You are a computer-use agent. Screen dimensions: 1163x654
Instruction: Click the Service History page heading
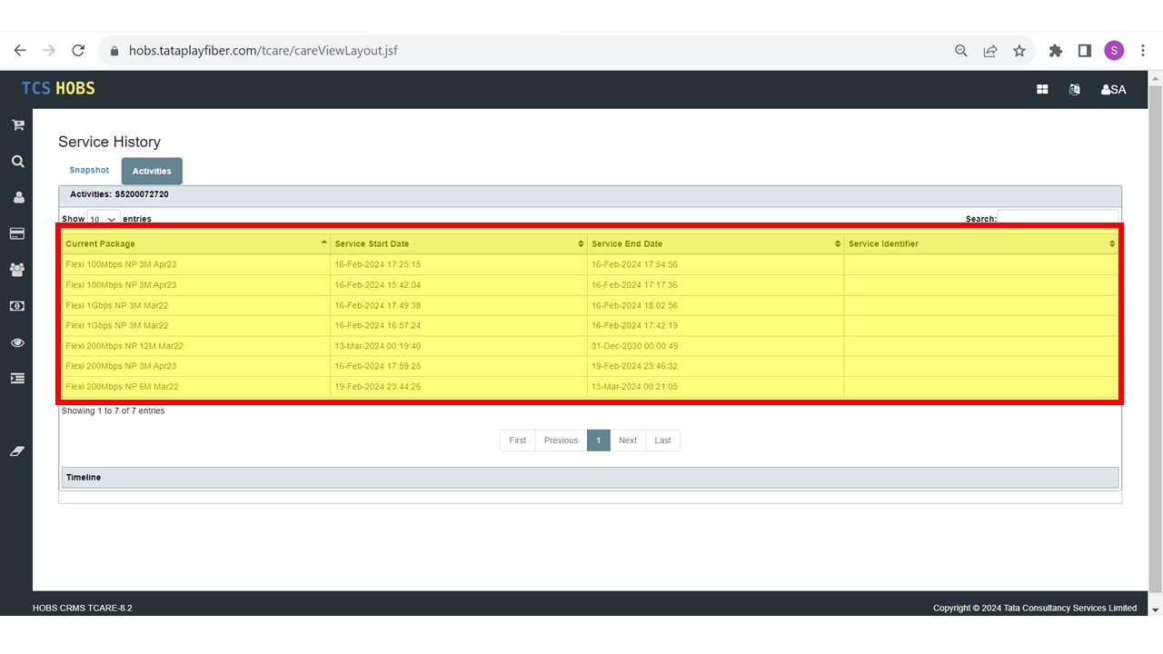click(x=109, y=142)
